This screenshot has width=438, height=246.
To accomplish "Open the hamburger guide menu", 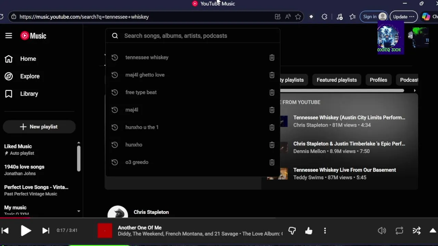I will pos(9,36).
